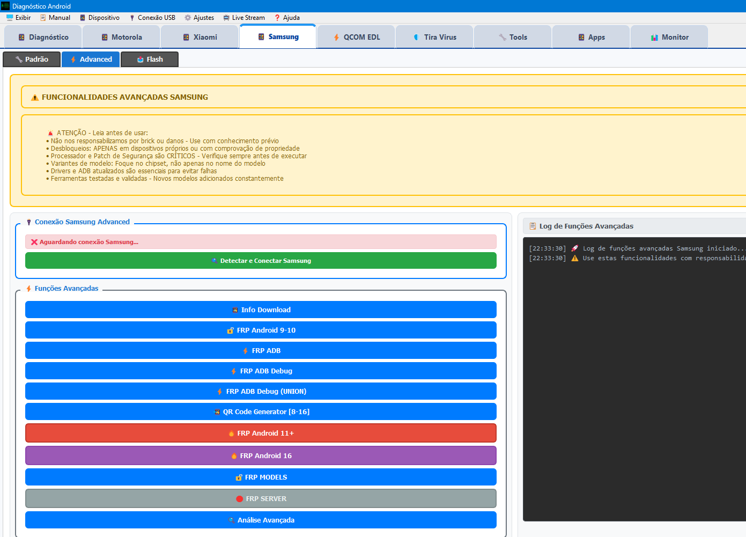Click the clipboard icon in Log de Funções header
This screenshot has width=746, height=537.
tap(533, 226)
